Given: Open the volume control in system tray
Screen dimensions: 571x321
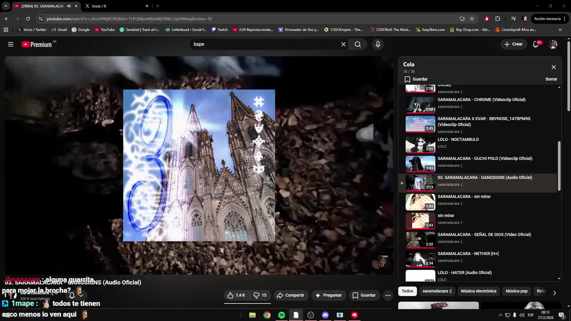Looking at the screenshot, I should coord(522,315).
